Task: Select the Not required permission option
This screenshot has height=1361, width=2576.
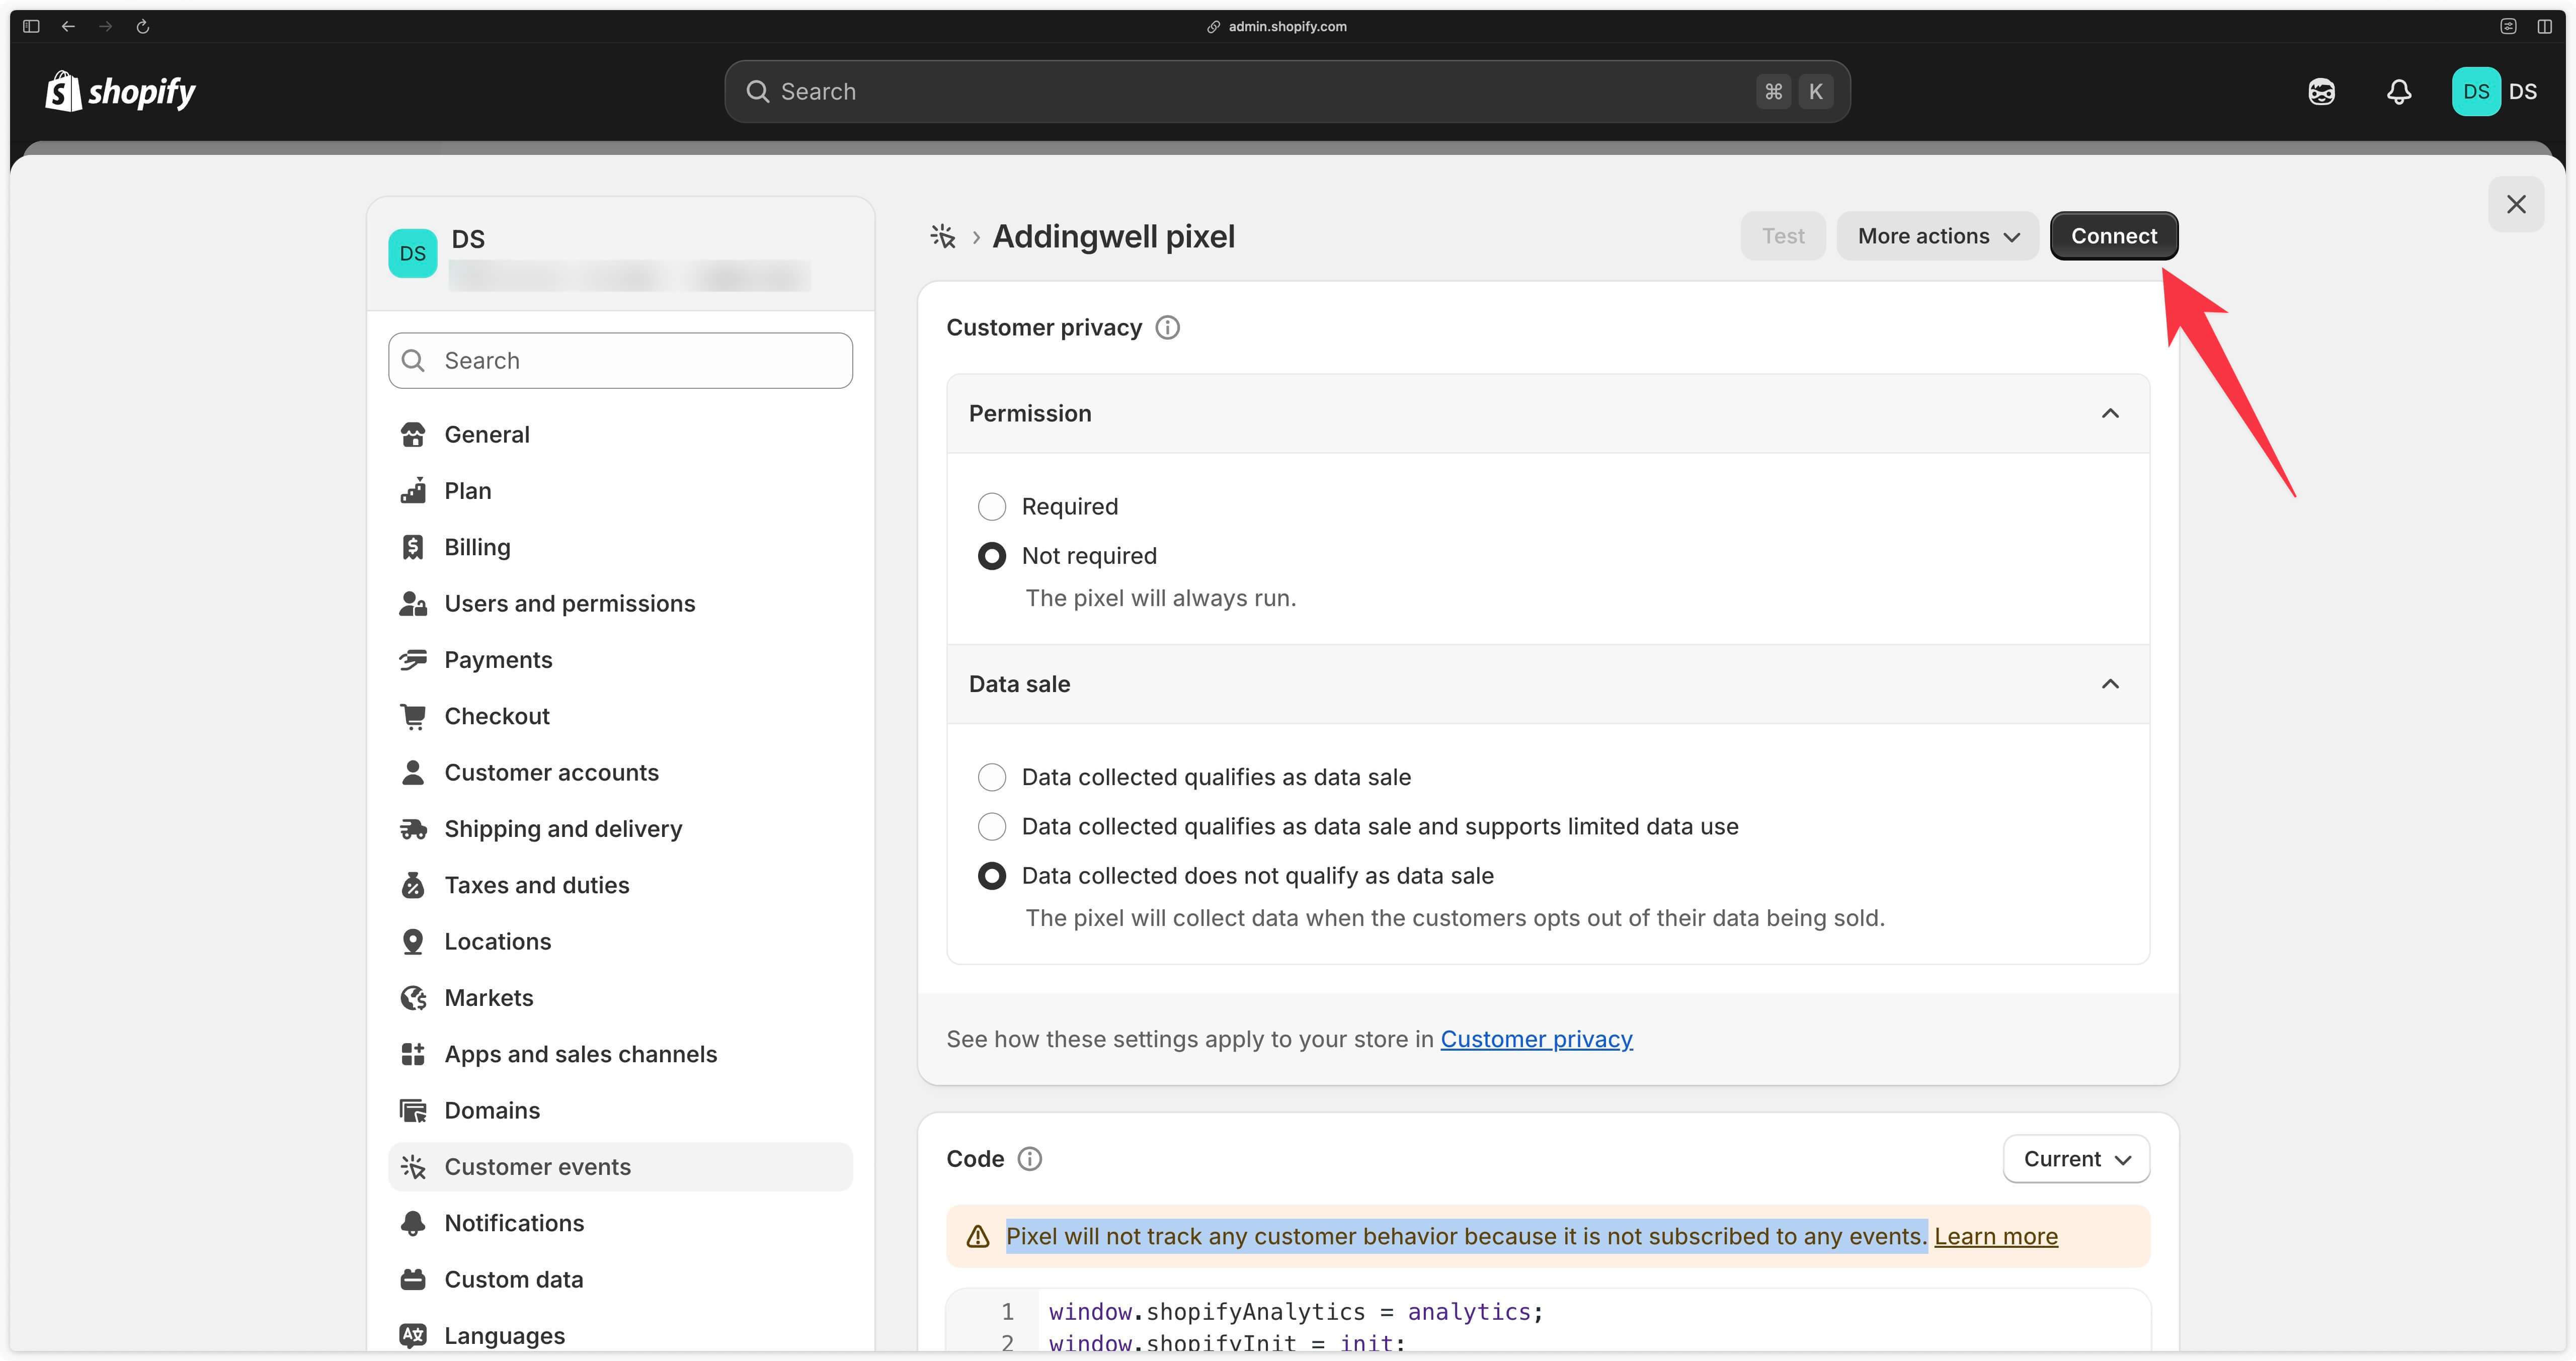Action: click(x=991, y=555)
